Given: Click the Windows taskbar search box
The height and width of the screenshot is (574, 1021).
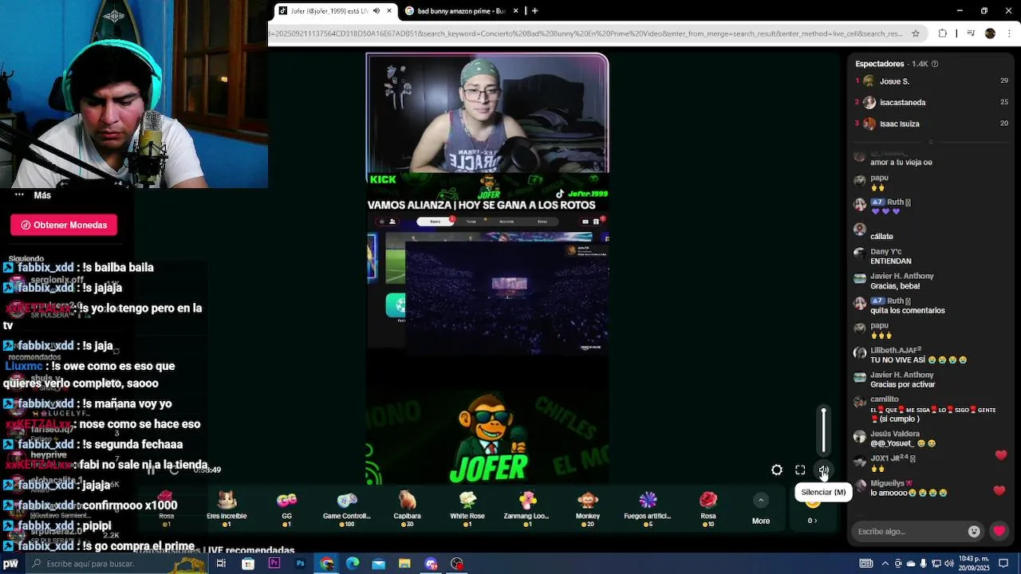Looking at the screenshot, I should [116, 564].
